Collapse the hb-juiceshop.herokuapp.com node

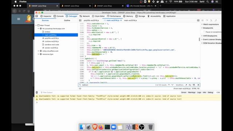pos(38,28)
